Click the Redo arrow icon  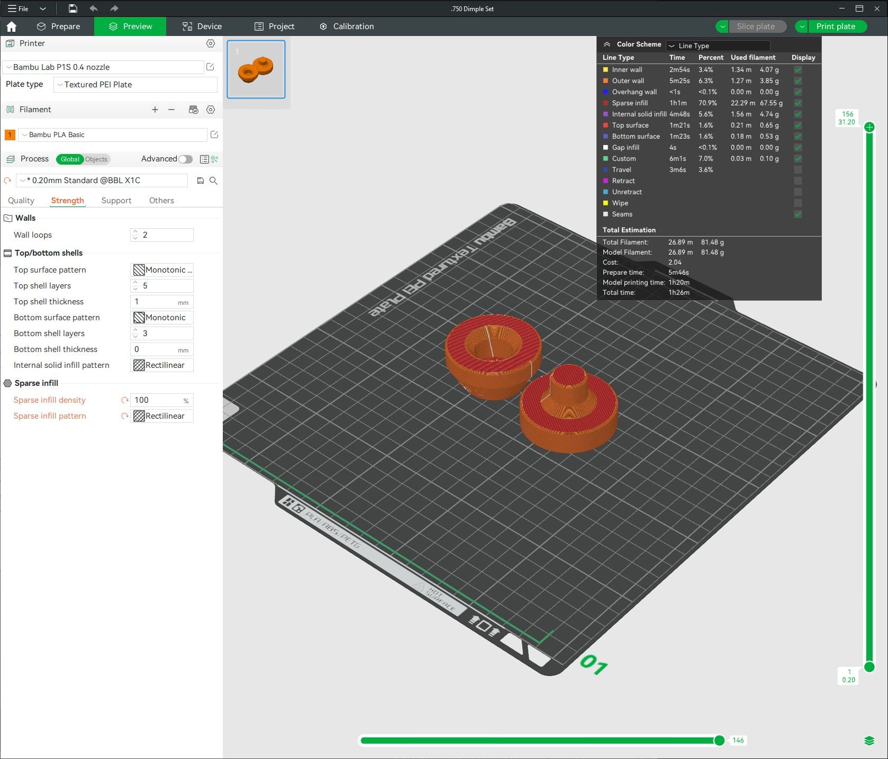pyautogui.click(x=114, y=8)
